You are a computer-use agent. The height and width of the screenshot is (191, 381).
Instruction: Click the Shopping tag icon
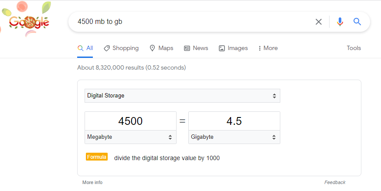click(x=107, y=48)
